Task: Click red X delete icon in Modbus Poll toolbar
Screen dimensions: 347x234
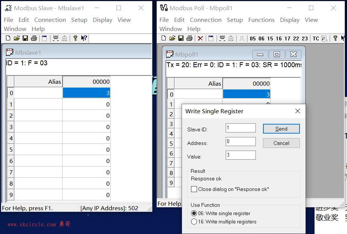Action: click(x=200, y=38)
